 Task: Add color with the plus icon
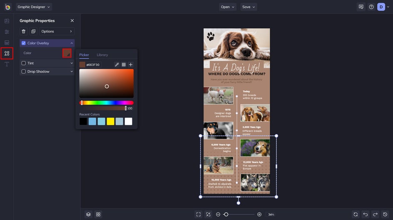click(131, 65)
